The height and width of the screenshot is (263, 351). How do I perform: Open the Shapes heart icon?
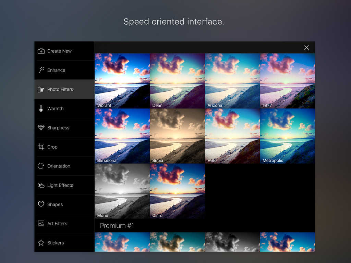[x=41, y=204]
